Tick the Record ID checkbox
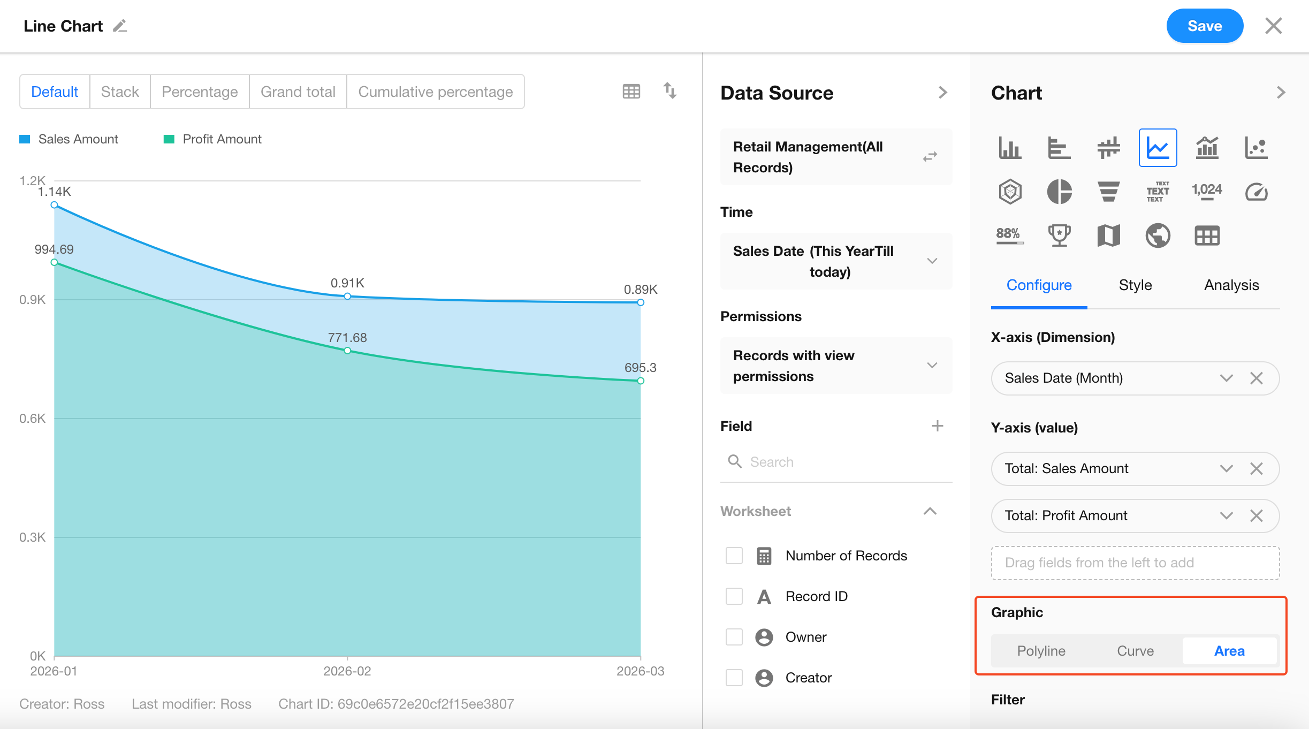 (734, 596)
